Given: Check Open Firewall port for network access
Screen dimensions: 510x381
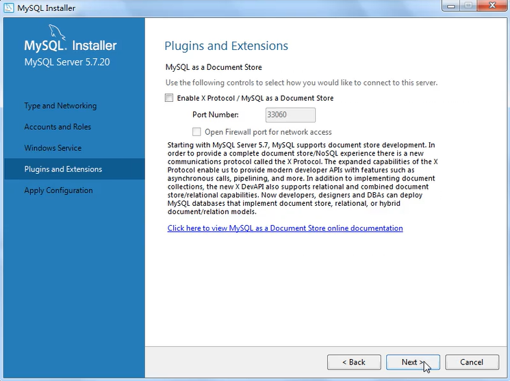Looking at the screenshot, I should pyautogui.click(x=196, y=131).
